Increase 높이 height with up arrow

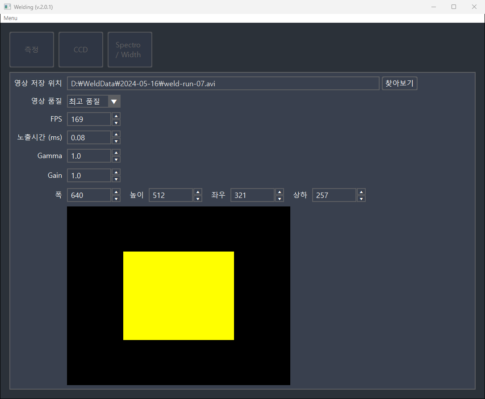pyautogui.click(x=198, y=192)
